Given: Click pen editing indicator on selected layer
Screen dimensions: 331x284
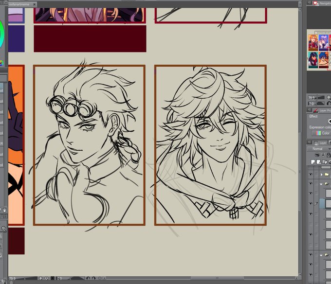Looking at the screenshot, I should (316, 203).
